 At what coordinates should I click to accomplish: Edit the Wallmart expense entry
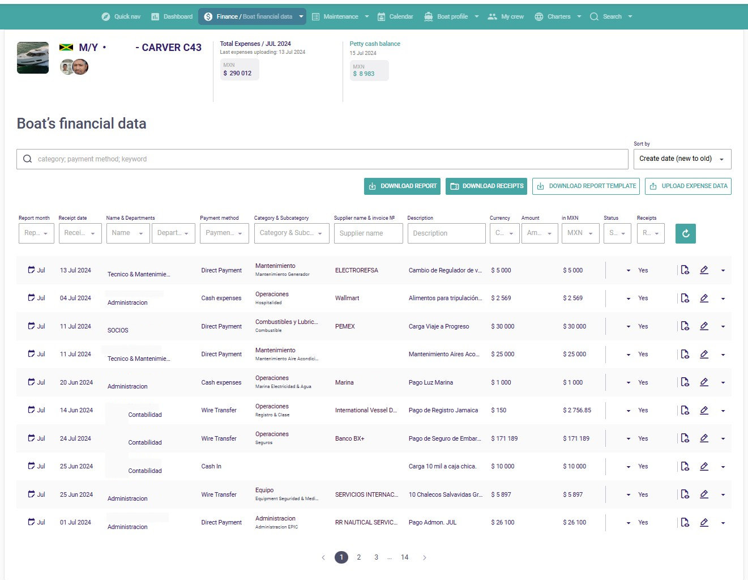(704, 298)
